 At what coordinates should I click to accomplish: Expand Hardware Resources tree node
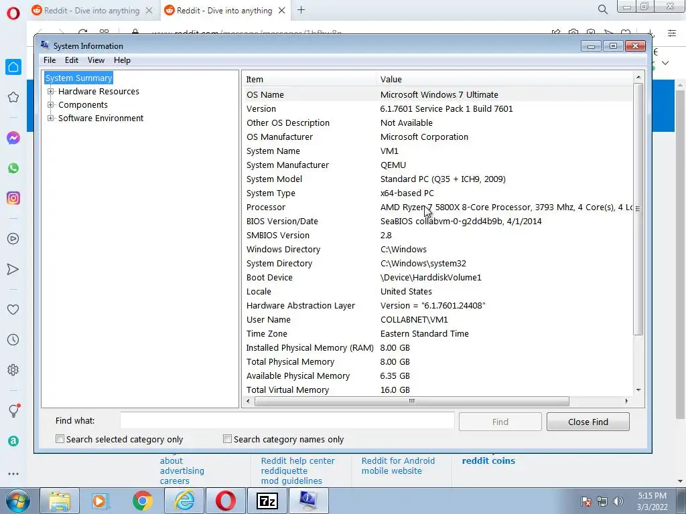pos(51,91)
